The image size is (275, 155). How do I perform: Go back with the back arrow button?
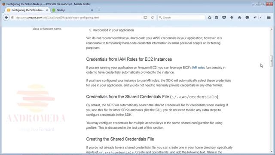6,17
